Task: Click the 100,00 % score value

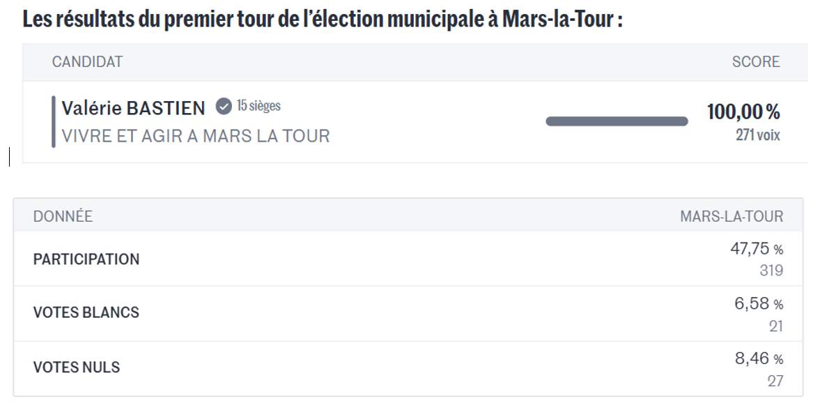Action: [743, 112]
